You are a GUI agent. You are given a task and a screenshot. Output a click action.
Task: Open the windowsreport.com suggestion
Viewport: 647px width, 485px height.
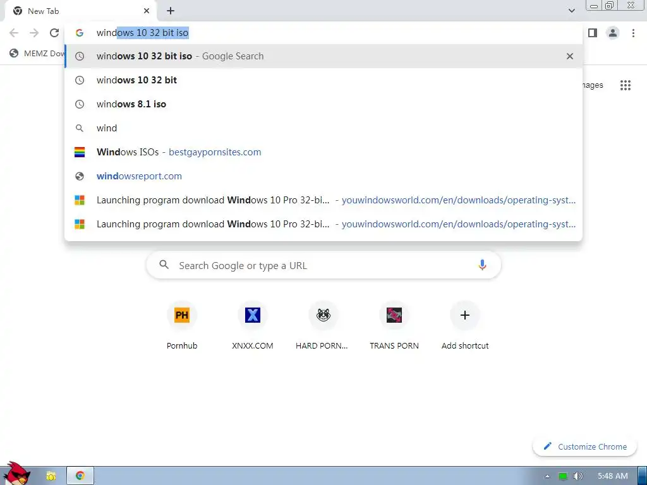323,176
